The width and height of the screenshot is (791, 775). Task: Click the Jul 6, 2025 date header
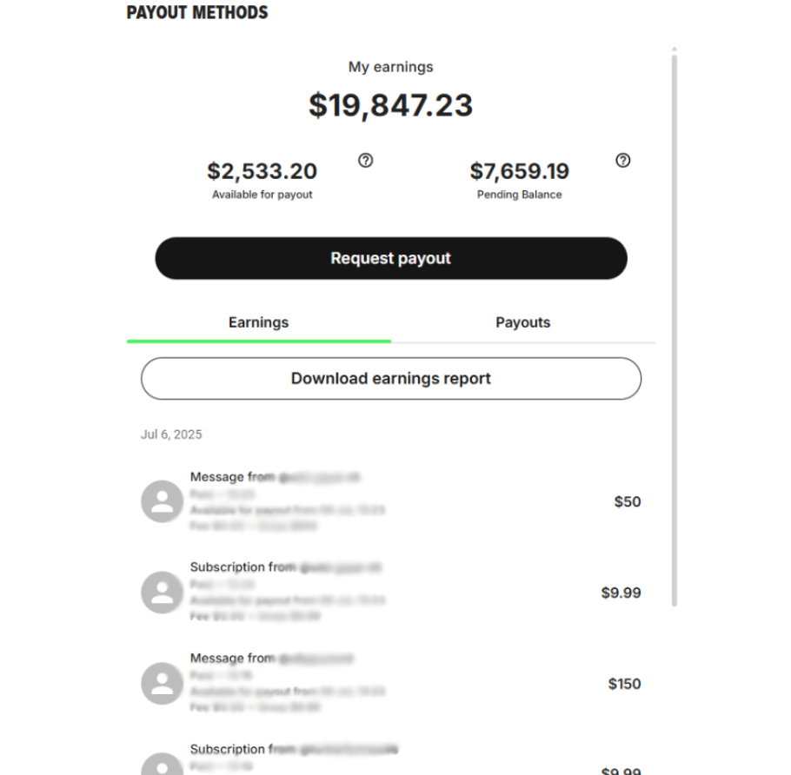(x=171, y=434)
